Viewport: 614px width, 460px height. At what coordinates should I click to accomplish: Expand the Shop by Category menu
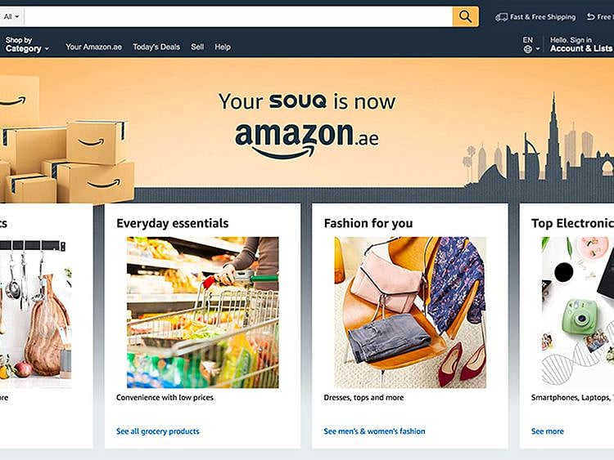click(27, 45)
